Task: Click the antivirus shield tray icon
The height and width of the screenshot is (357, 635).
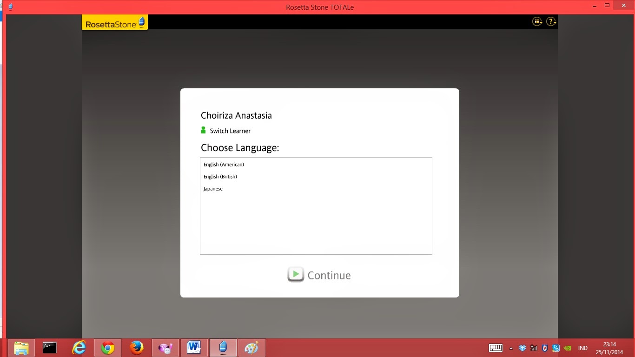Action: point(545,348)
